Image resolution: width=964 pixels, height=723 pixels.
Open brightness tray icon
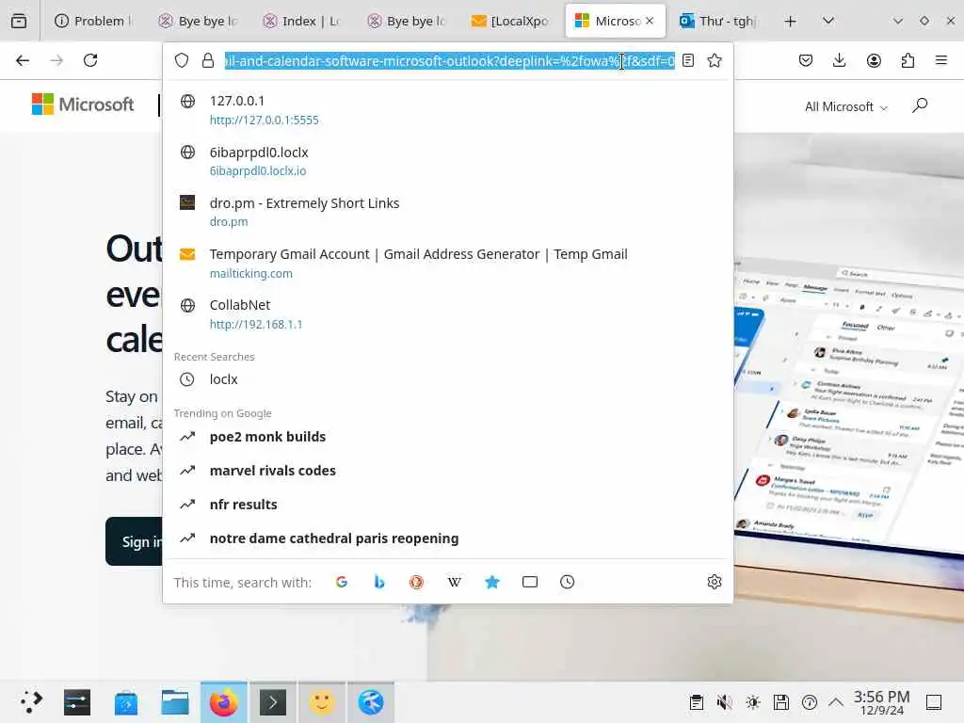click(752, 702)
